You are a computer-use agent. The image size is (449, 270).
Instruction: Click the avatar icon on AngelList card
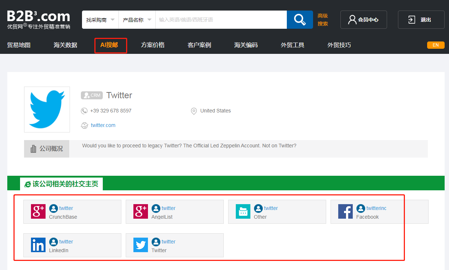pyautogui.click(x=156, y=209)
